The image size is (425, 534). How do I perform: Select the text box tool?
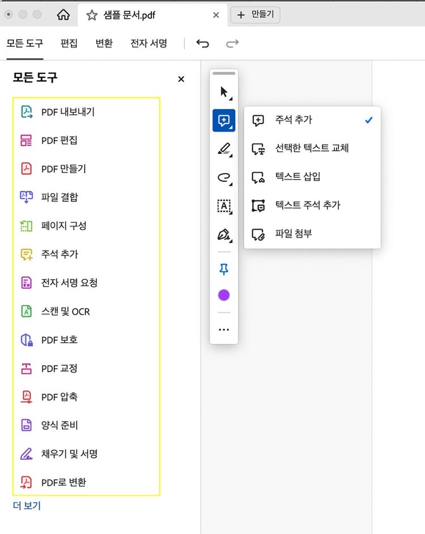(x=224, y=206)
